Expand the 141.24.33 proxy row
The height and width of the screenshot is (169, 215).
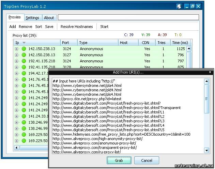point(17,116)
